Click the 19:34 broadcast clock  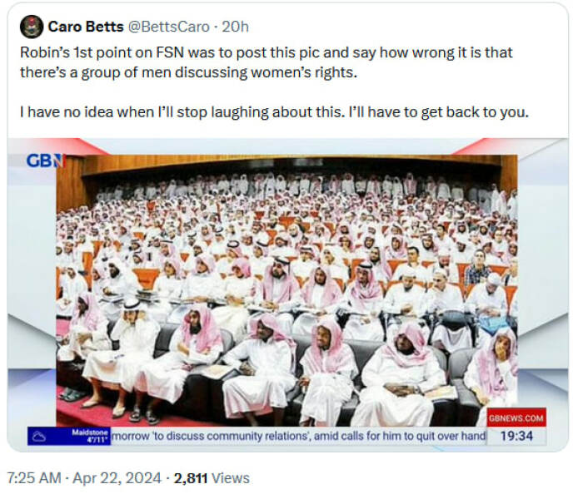(x=516, y=436)
